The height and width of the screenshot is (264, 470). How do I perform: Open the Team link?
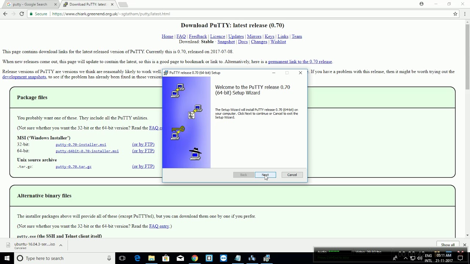pyautogui.click(x=297, y=36)
